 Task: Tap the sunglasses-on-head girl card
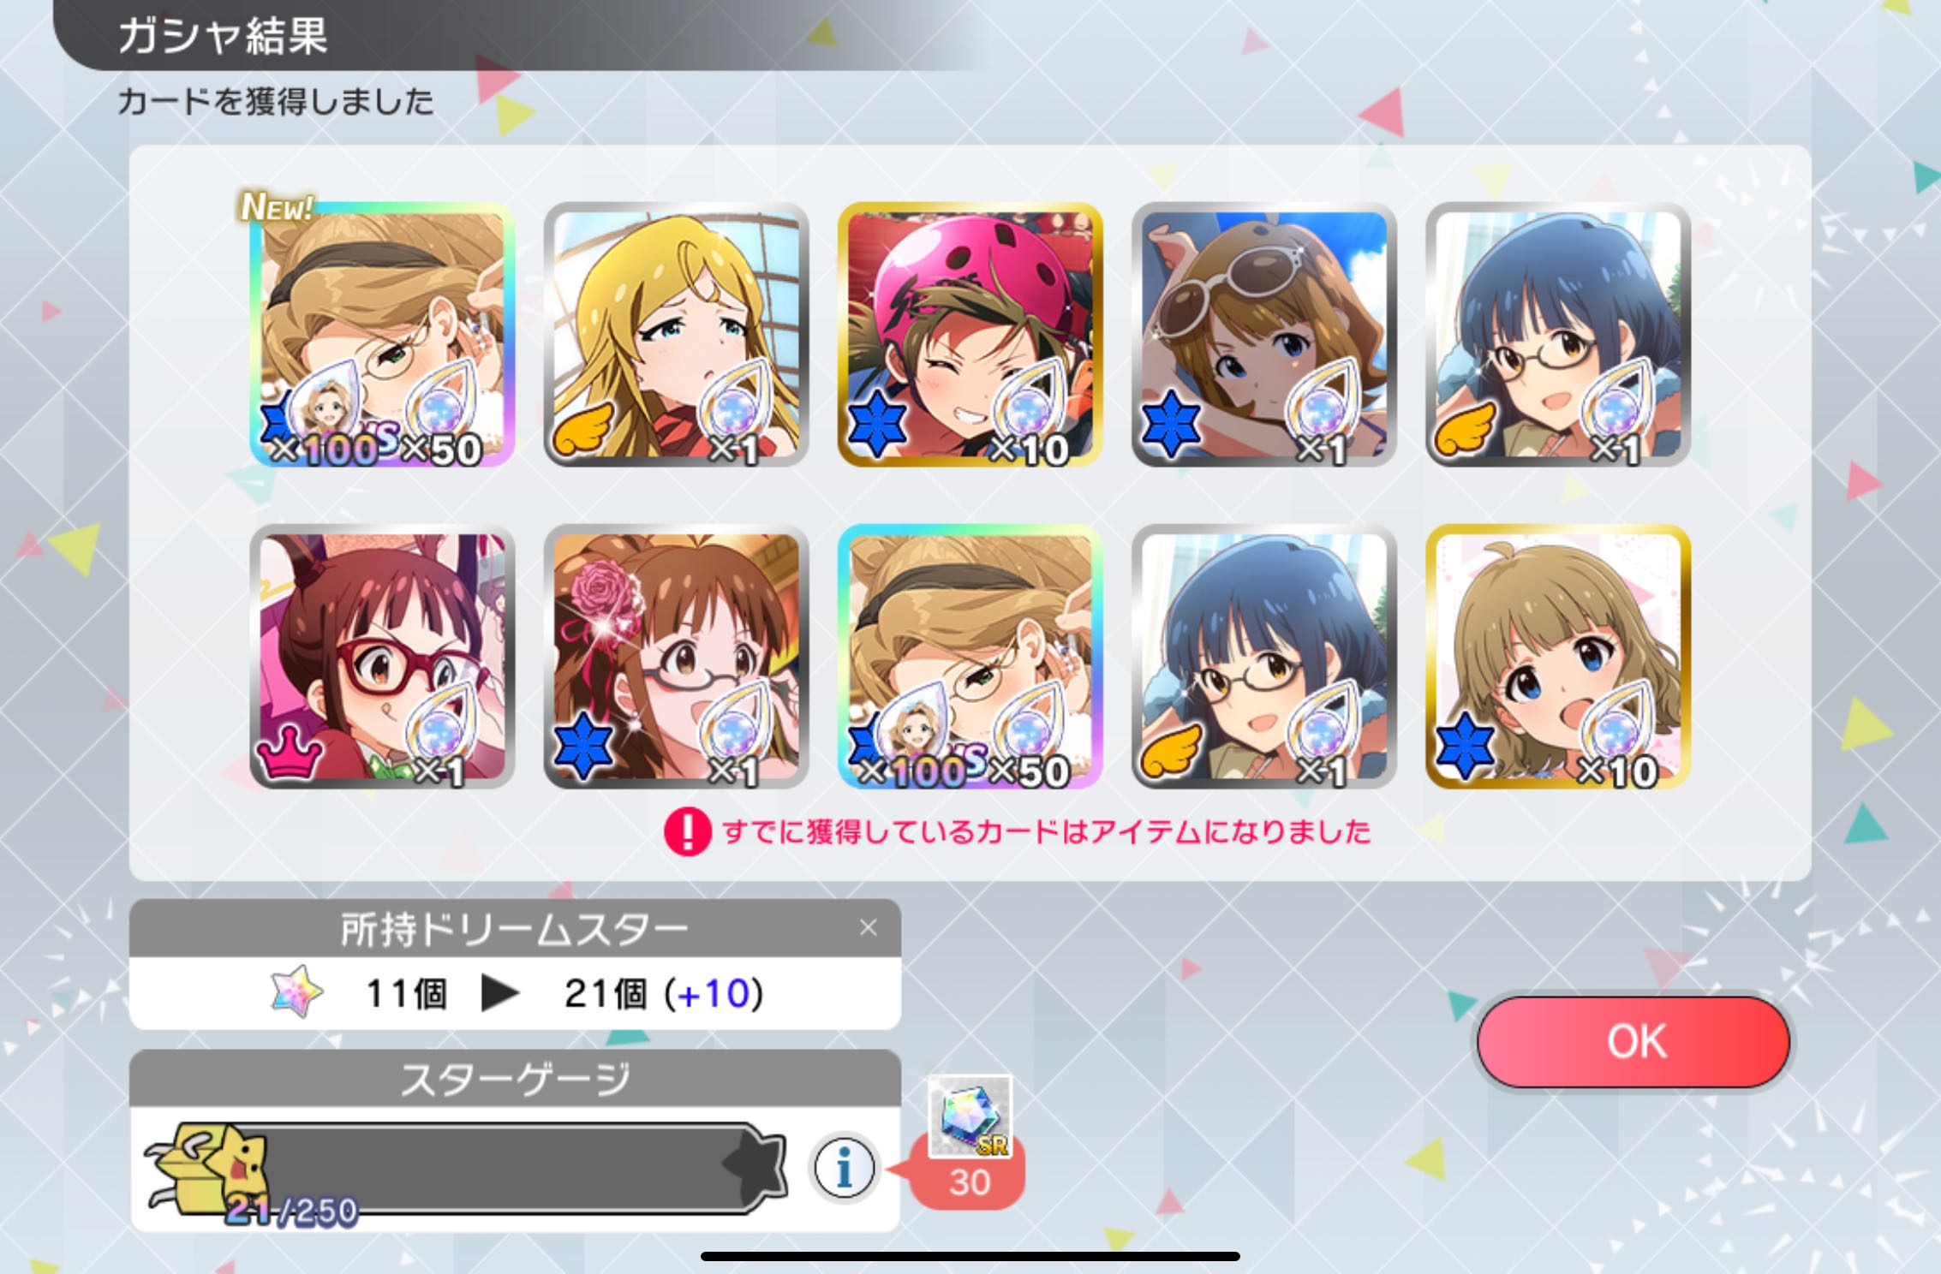point(1263,334)
